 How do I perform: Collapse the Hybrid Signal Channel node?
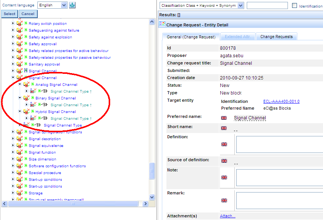[x=20, y=112]
